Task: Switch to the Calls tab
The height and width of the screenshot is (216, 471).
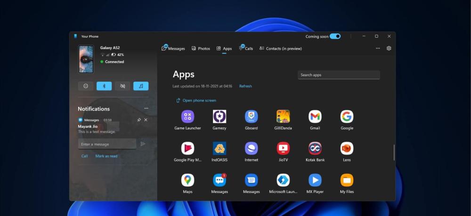Action: (x=246, y=48)
